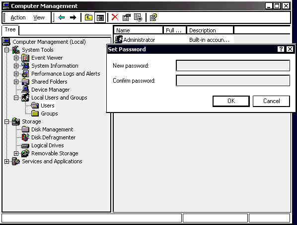Click the Performance Logs and Alerts icon
The height and width of the screenshot is (225, 297).
(25, 74)
